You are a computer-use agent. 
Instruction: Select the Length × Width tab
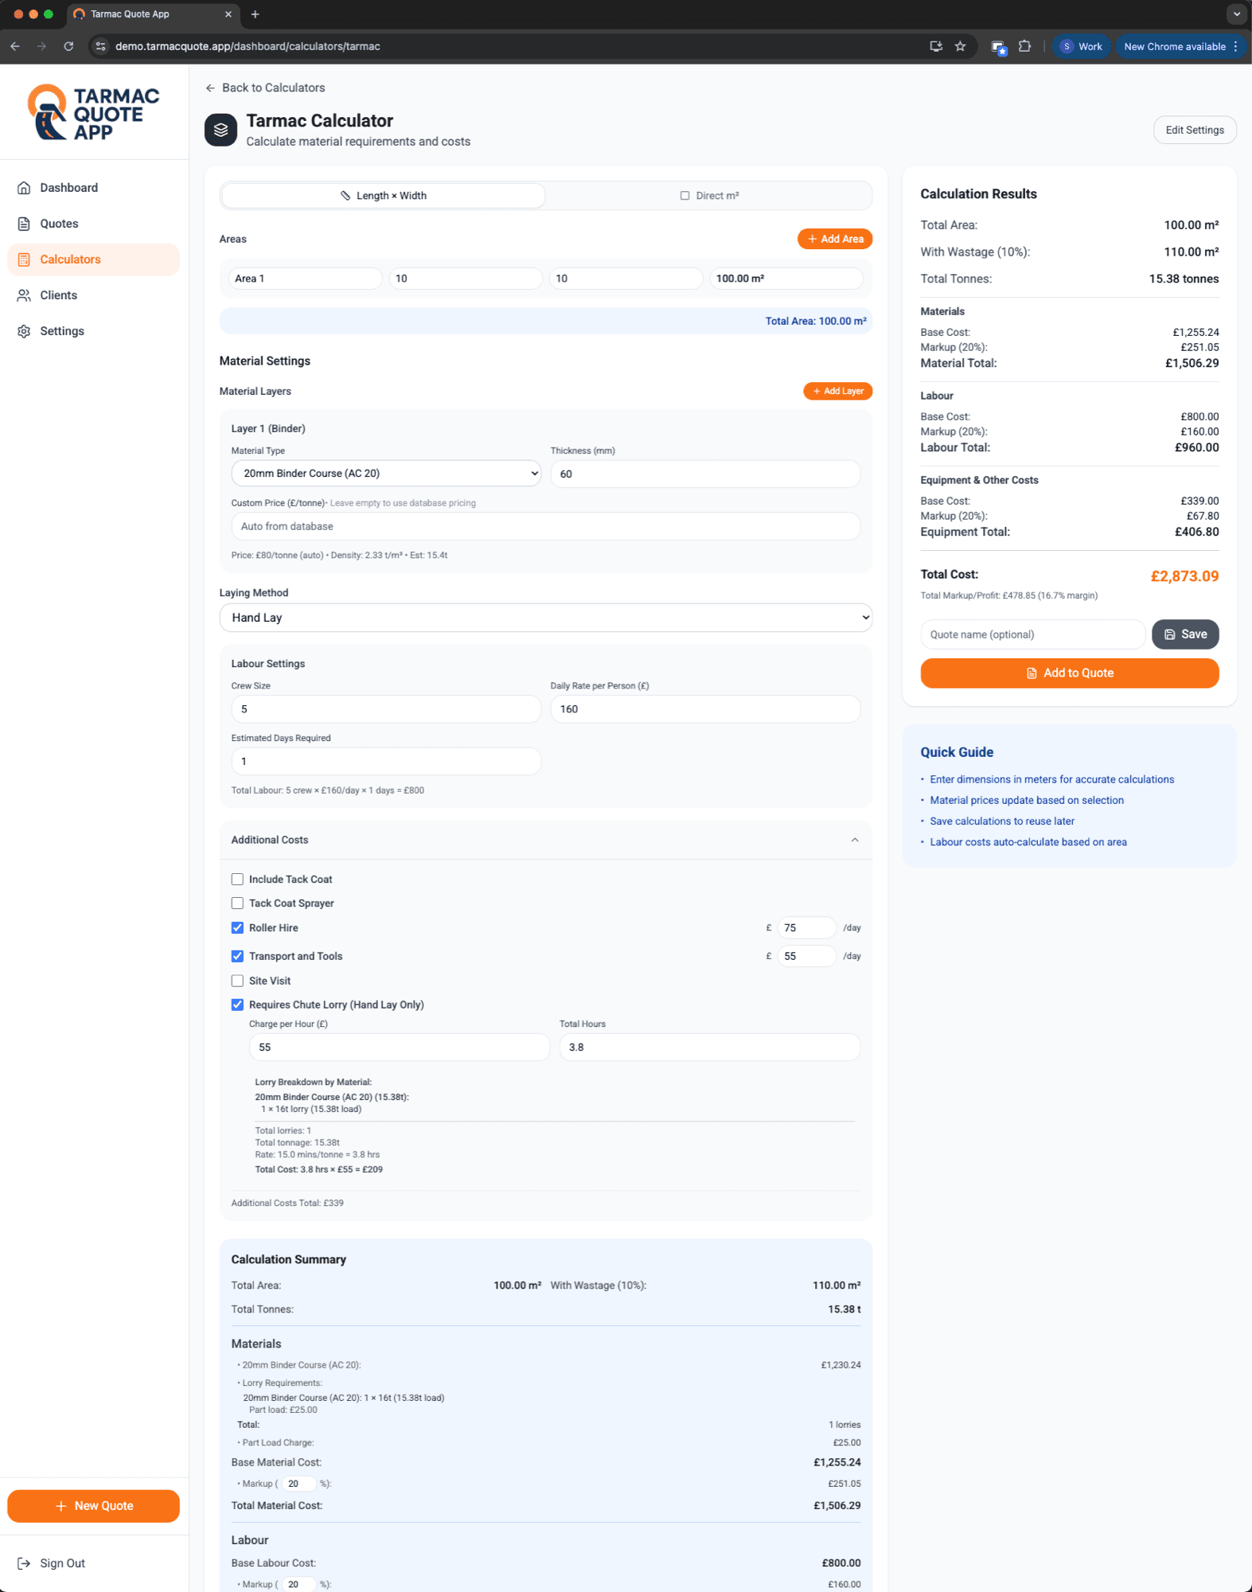click(383, 196)
